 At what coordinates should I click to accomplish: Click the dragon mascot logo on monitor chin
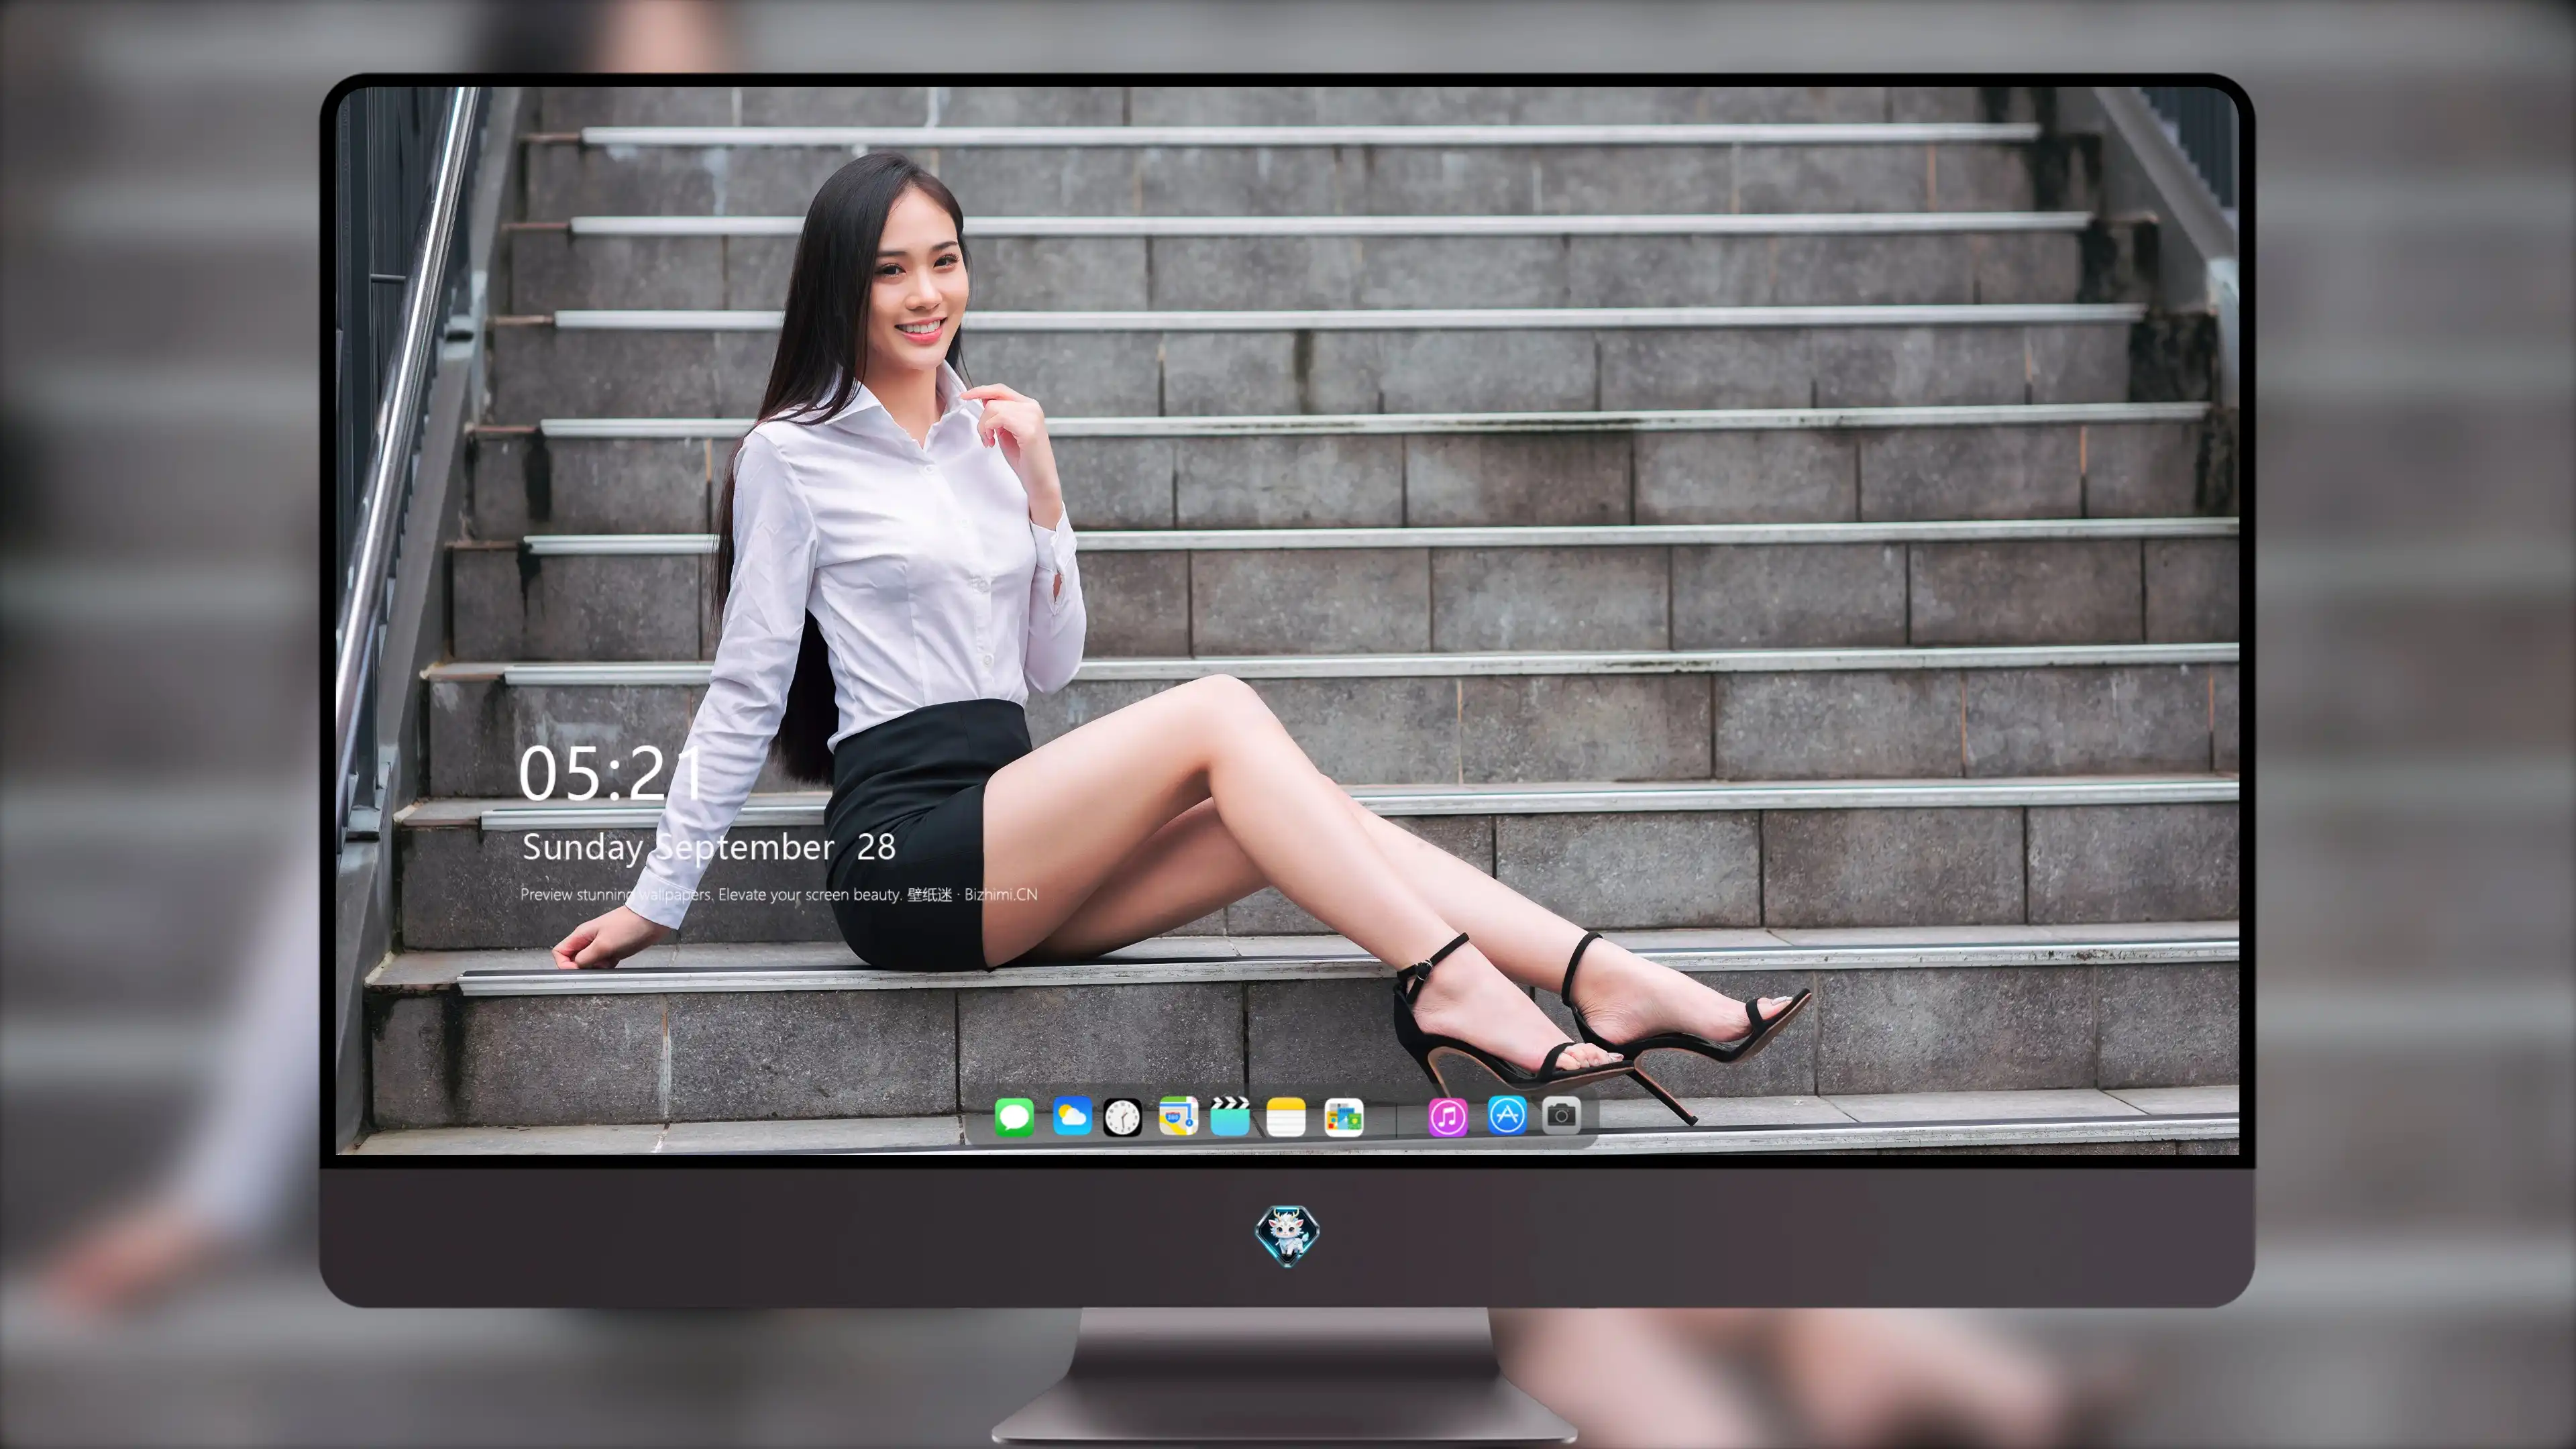coord(1287,1236)
